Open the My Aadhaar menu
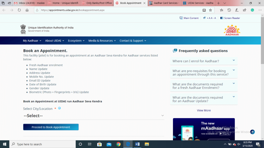Image resolution: width=264 pixels, height=148 pixels. [32, 41]
